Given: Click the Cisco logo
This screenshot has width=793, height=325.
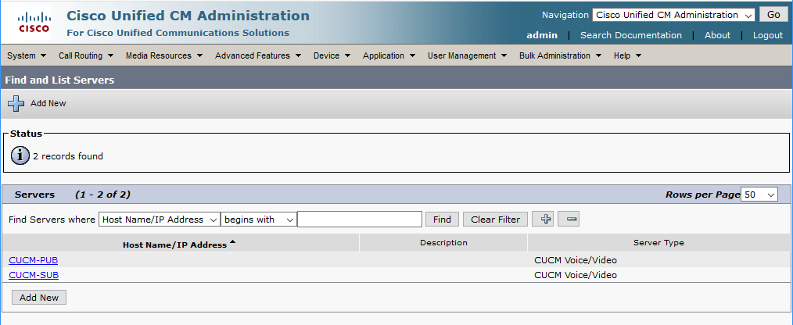Looking at the screenshot, I should [x=34, y=23].
